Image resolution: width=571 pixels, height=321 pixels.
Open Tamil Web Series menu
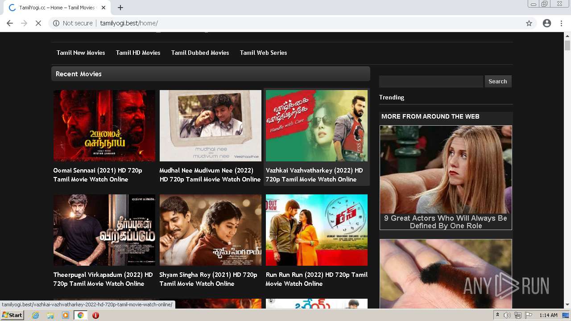(263, 53)
